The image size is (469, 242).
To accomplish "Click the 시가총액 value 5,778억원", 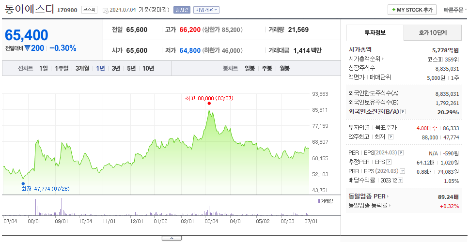I will (445, 50).
